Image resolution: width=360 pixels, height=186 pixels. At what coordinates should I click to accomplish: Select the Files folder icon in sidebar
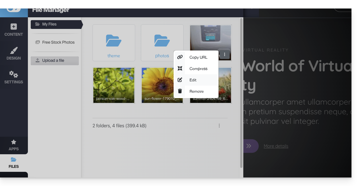pyautogui.click(x=14, y=160)
